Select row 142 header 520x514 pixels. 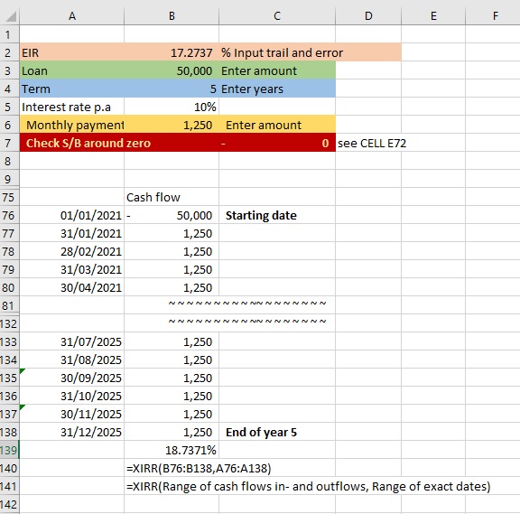[9, 504]
